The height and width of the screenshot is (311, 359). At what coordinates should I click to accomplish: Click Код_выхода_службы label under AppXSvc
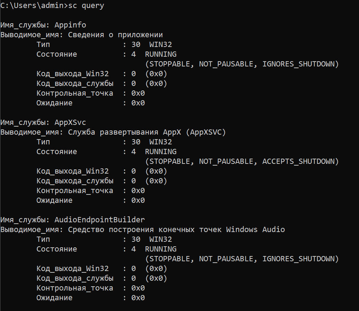pos(74,181)
